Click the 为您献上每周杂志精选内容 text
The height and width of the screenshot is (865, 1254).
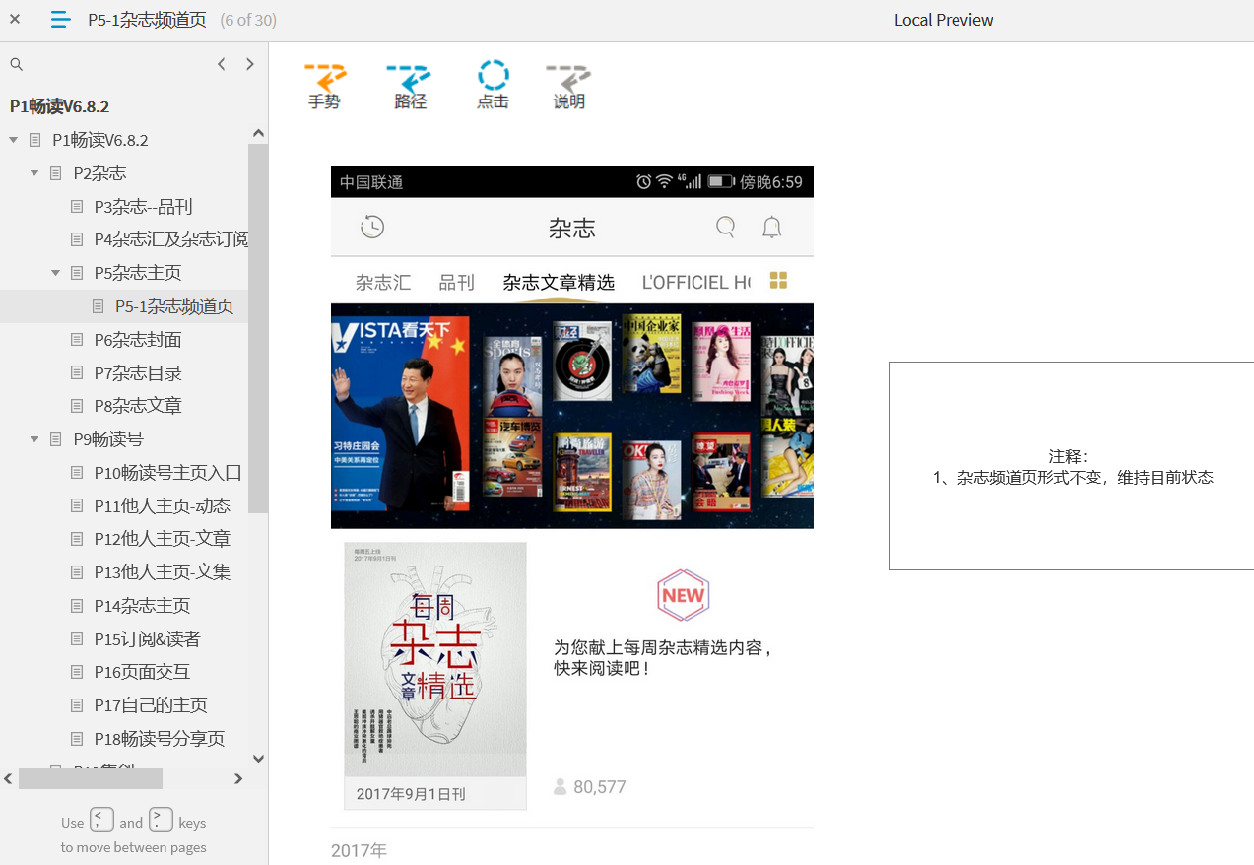663,658
